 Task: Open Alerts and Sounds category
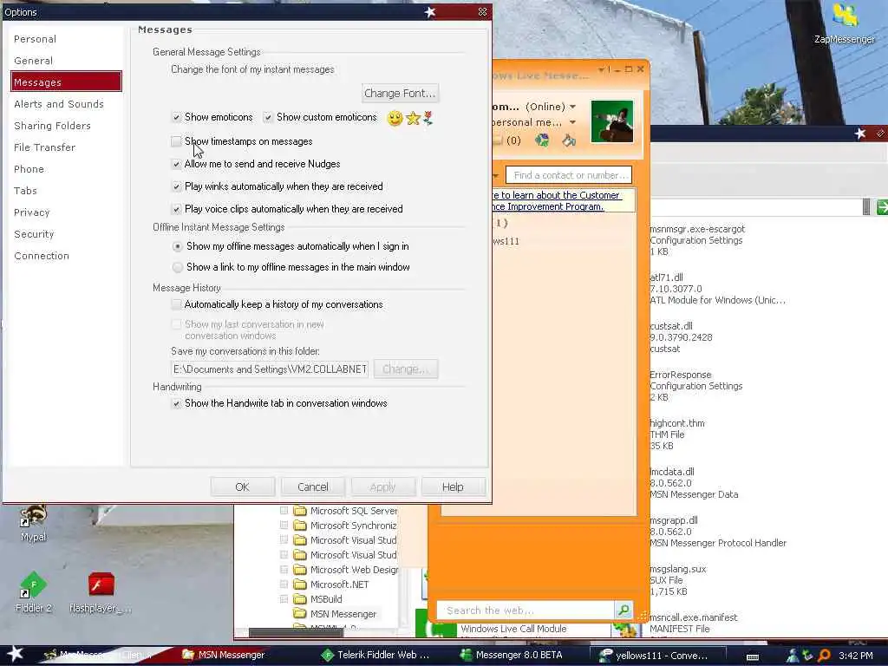point(59,104)
